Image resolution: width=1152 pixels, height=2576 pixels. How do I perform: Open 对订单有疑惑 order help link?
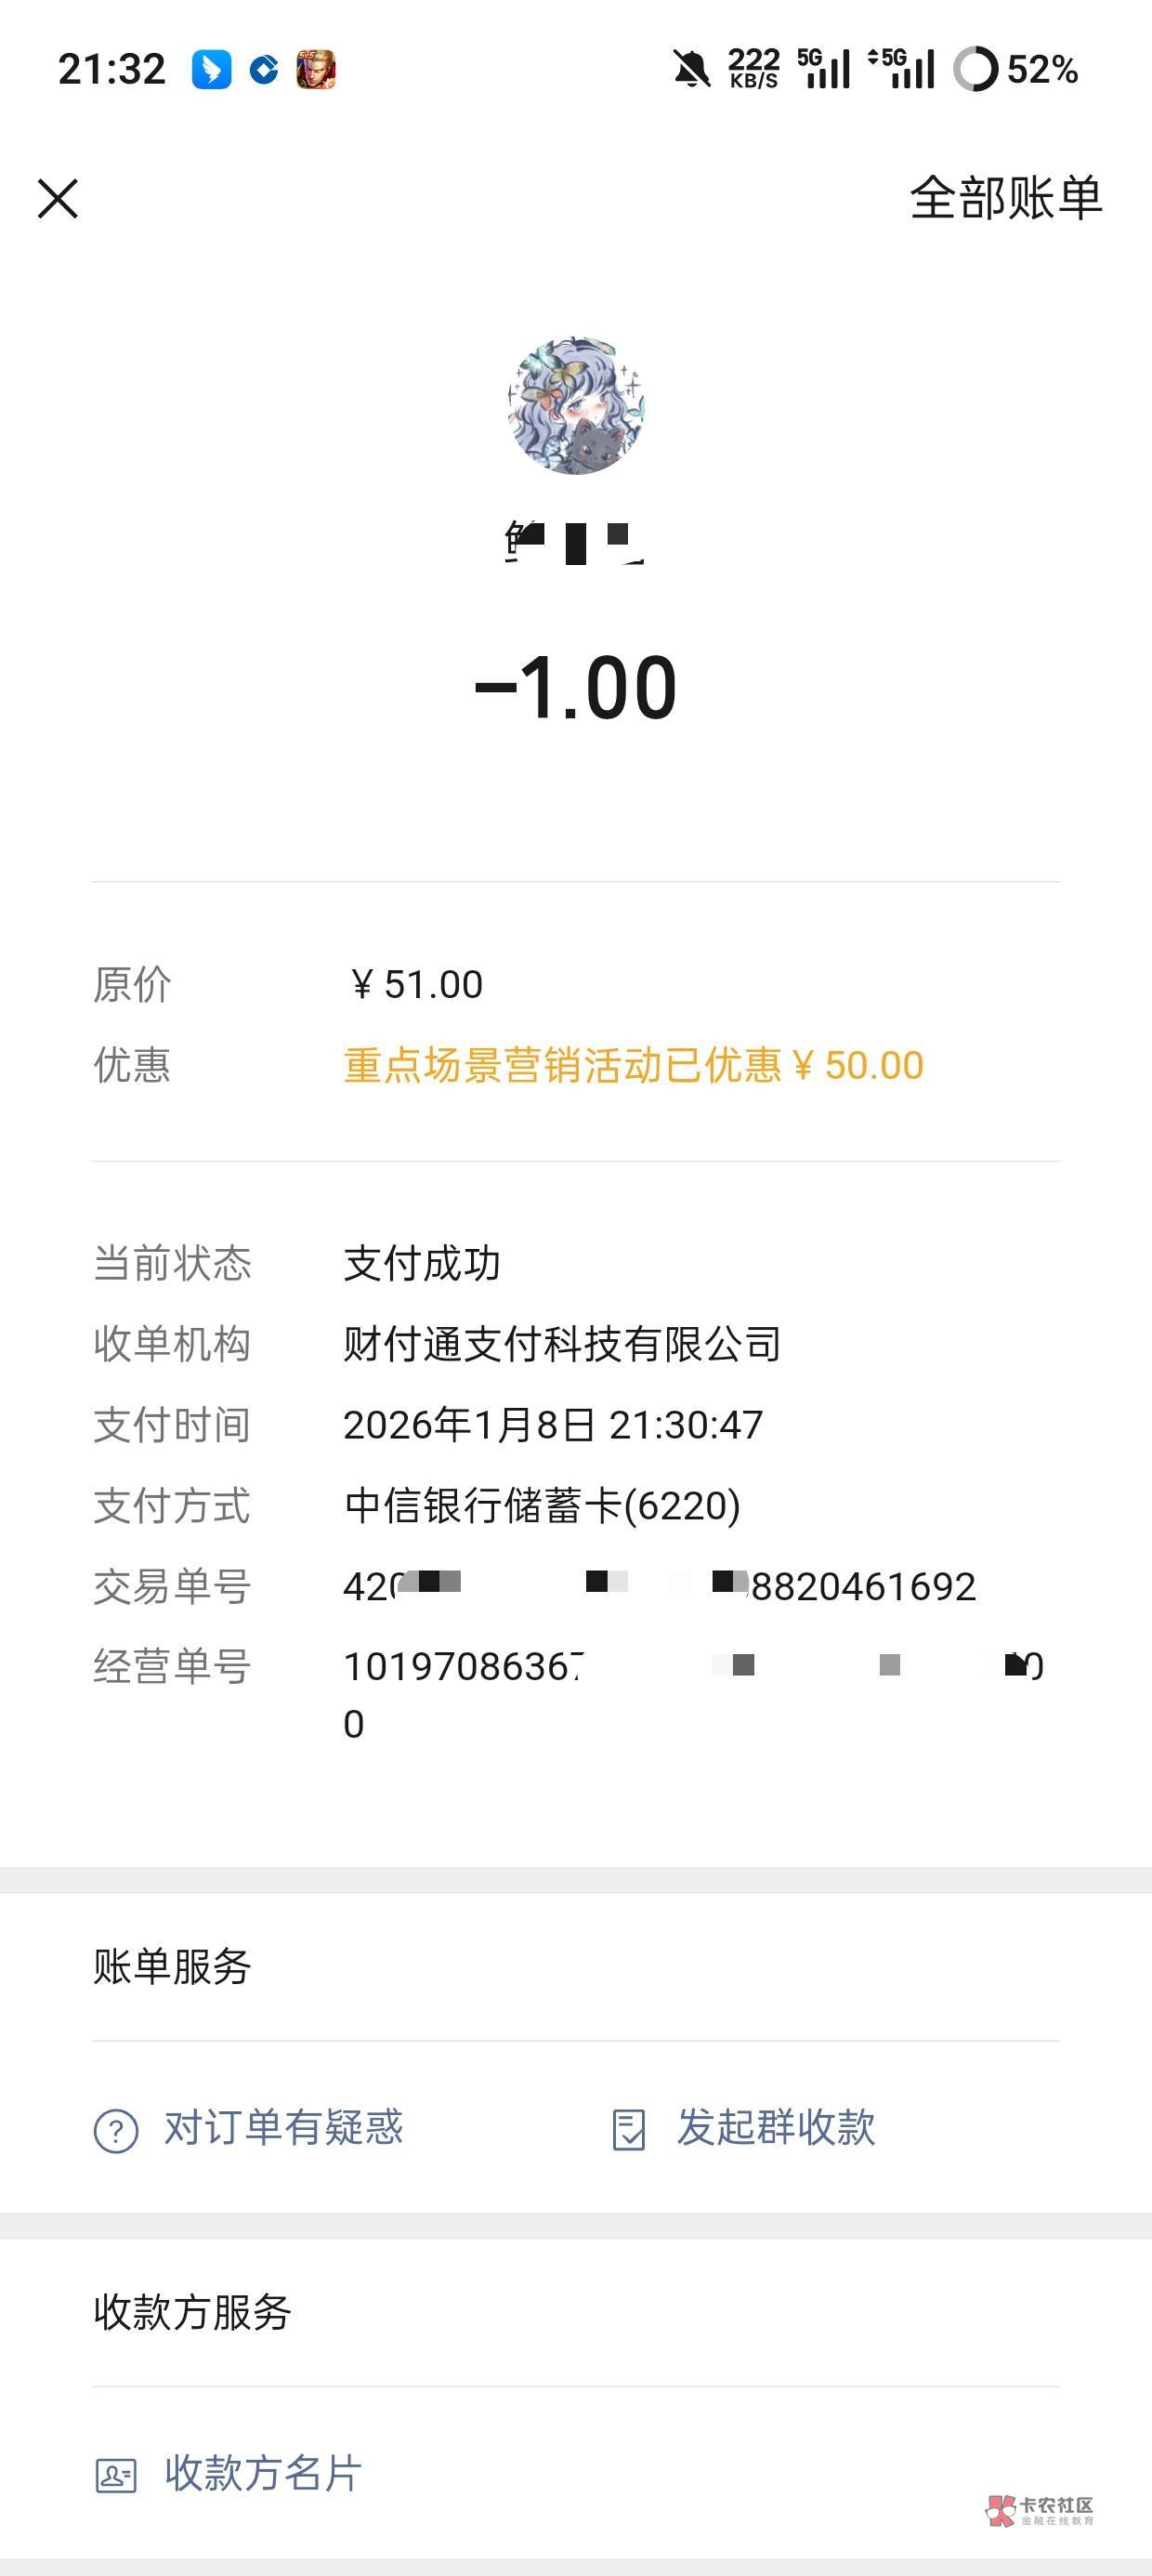tap(283, 2128)
